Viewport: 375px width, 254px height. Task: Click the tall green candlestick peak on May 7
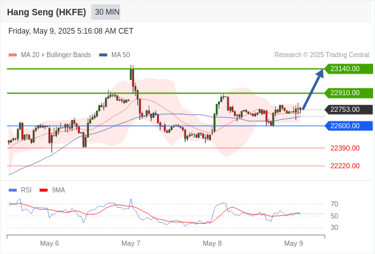[131, 73]
